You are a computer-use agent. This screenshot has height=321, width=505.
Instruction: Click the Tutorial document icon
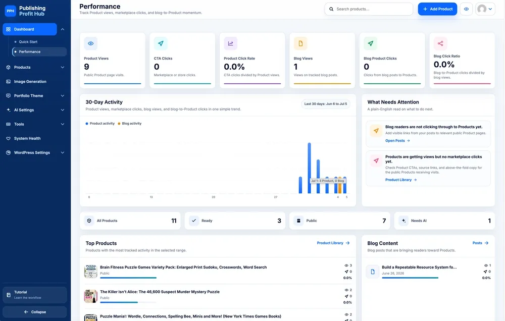tap(9, 295)
